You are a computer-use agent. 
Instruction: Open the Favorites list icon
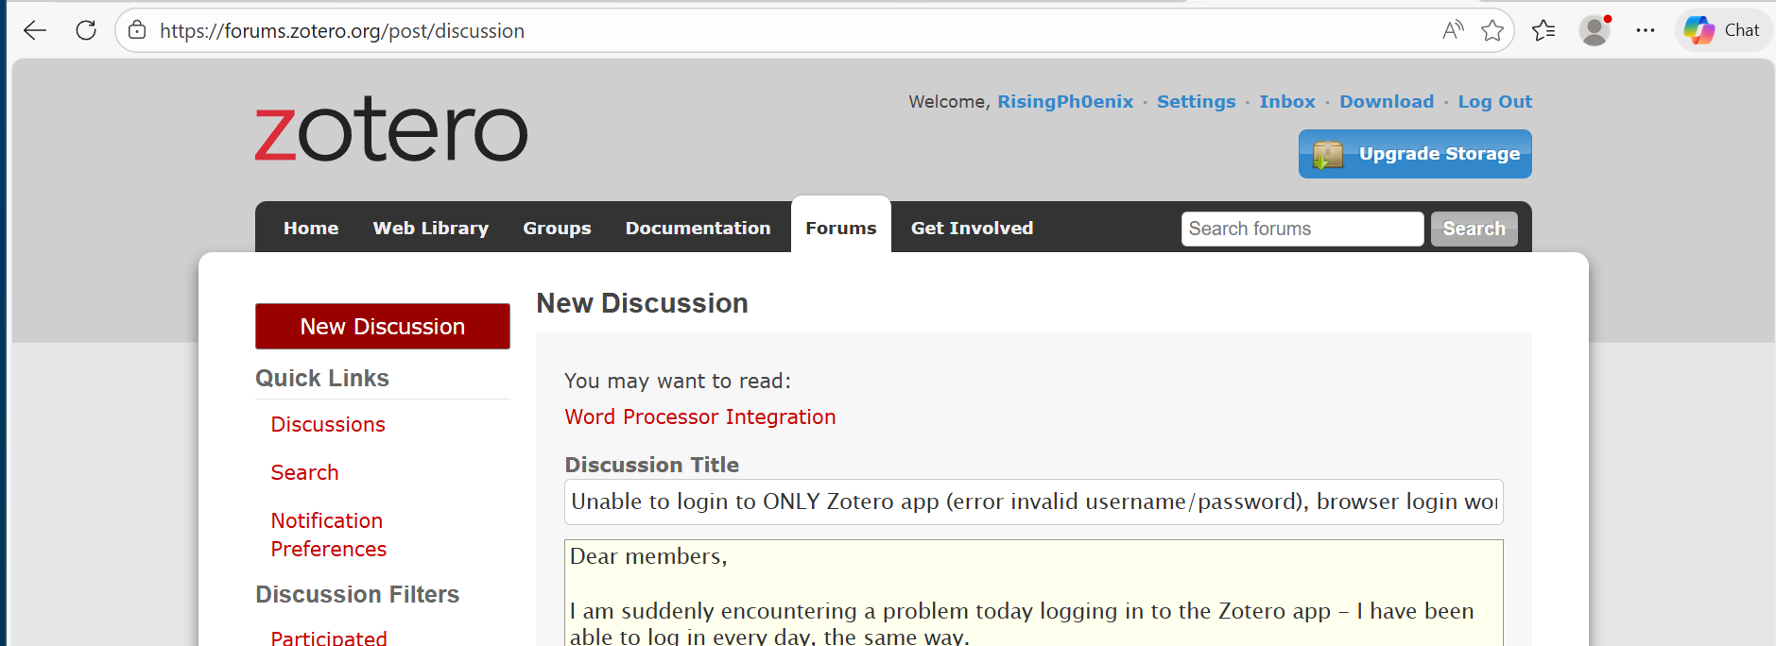coord(1543,30)
